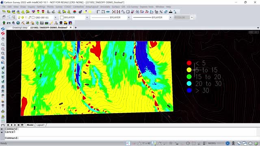Open the Surface menu
260x146 pixels.
[115, 7]
